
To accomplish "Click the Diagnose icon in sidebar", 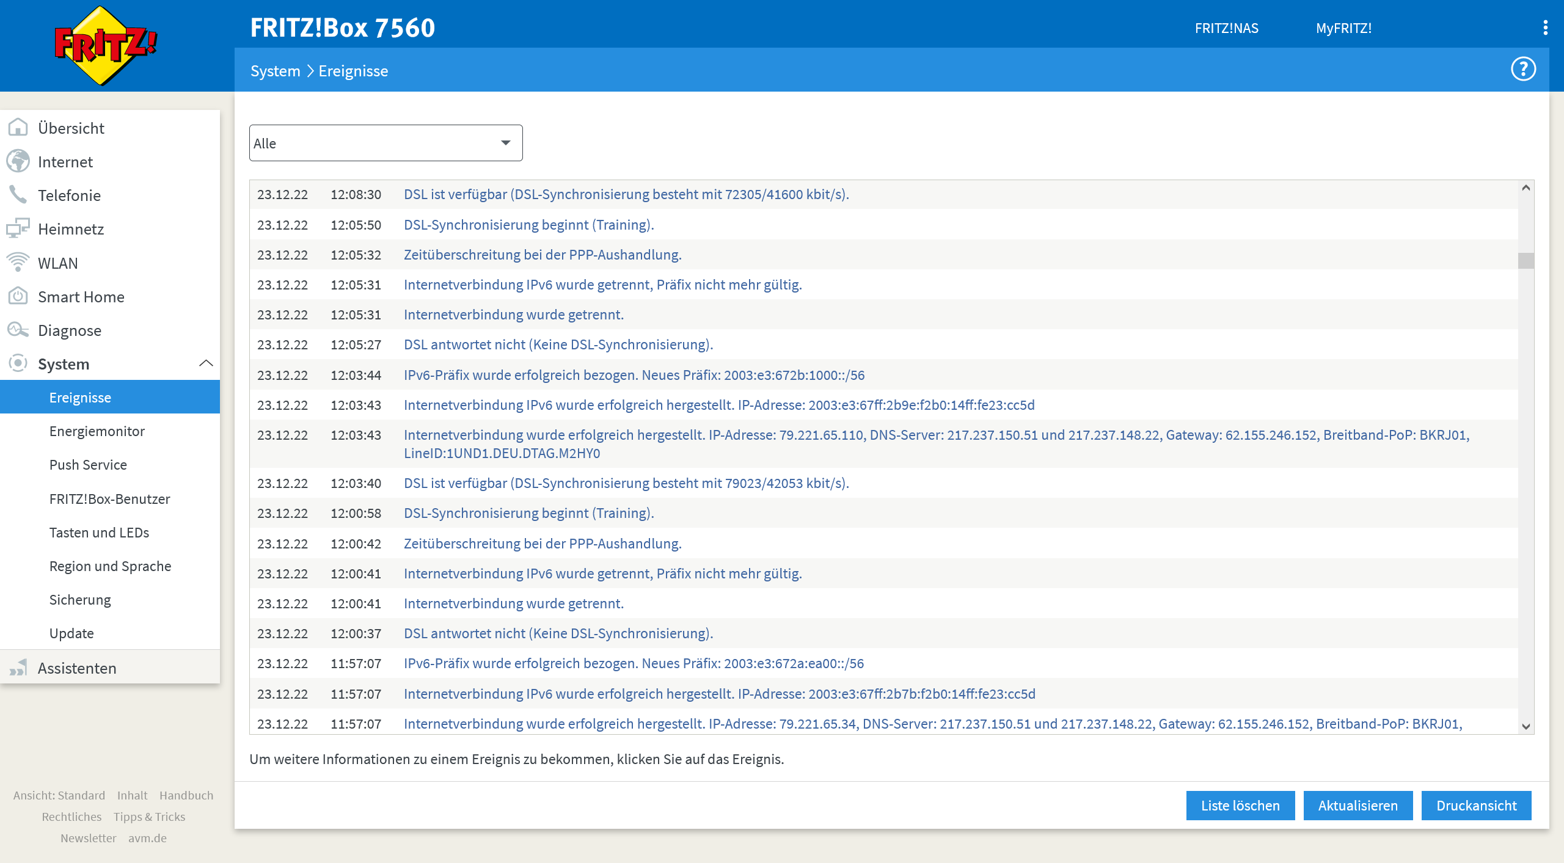I will 18,330.
